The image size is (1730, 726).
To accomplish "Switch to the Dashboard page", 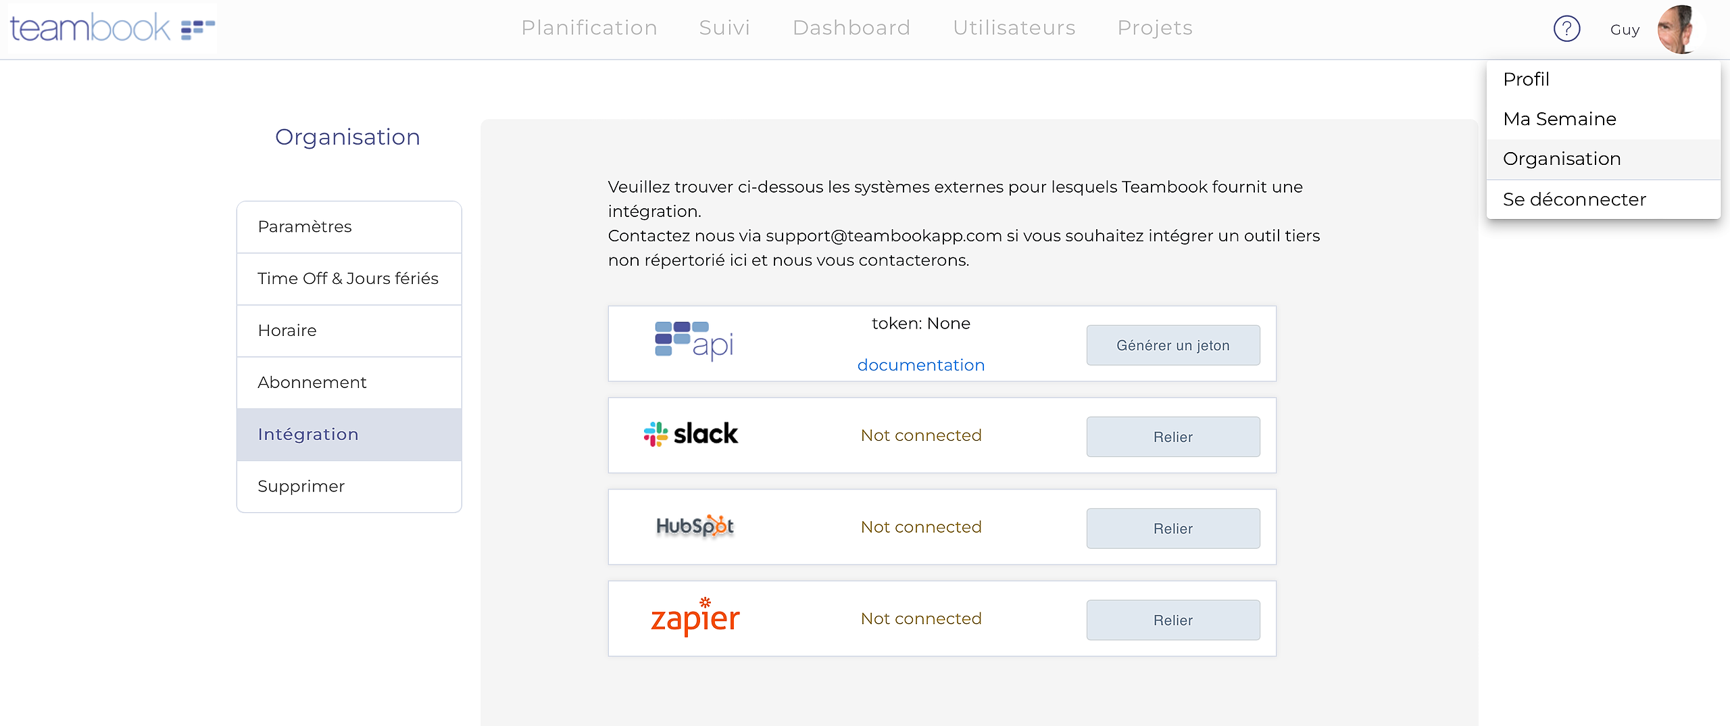I will [x=851, y=28].
